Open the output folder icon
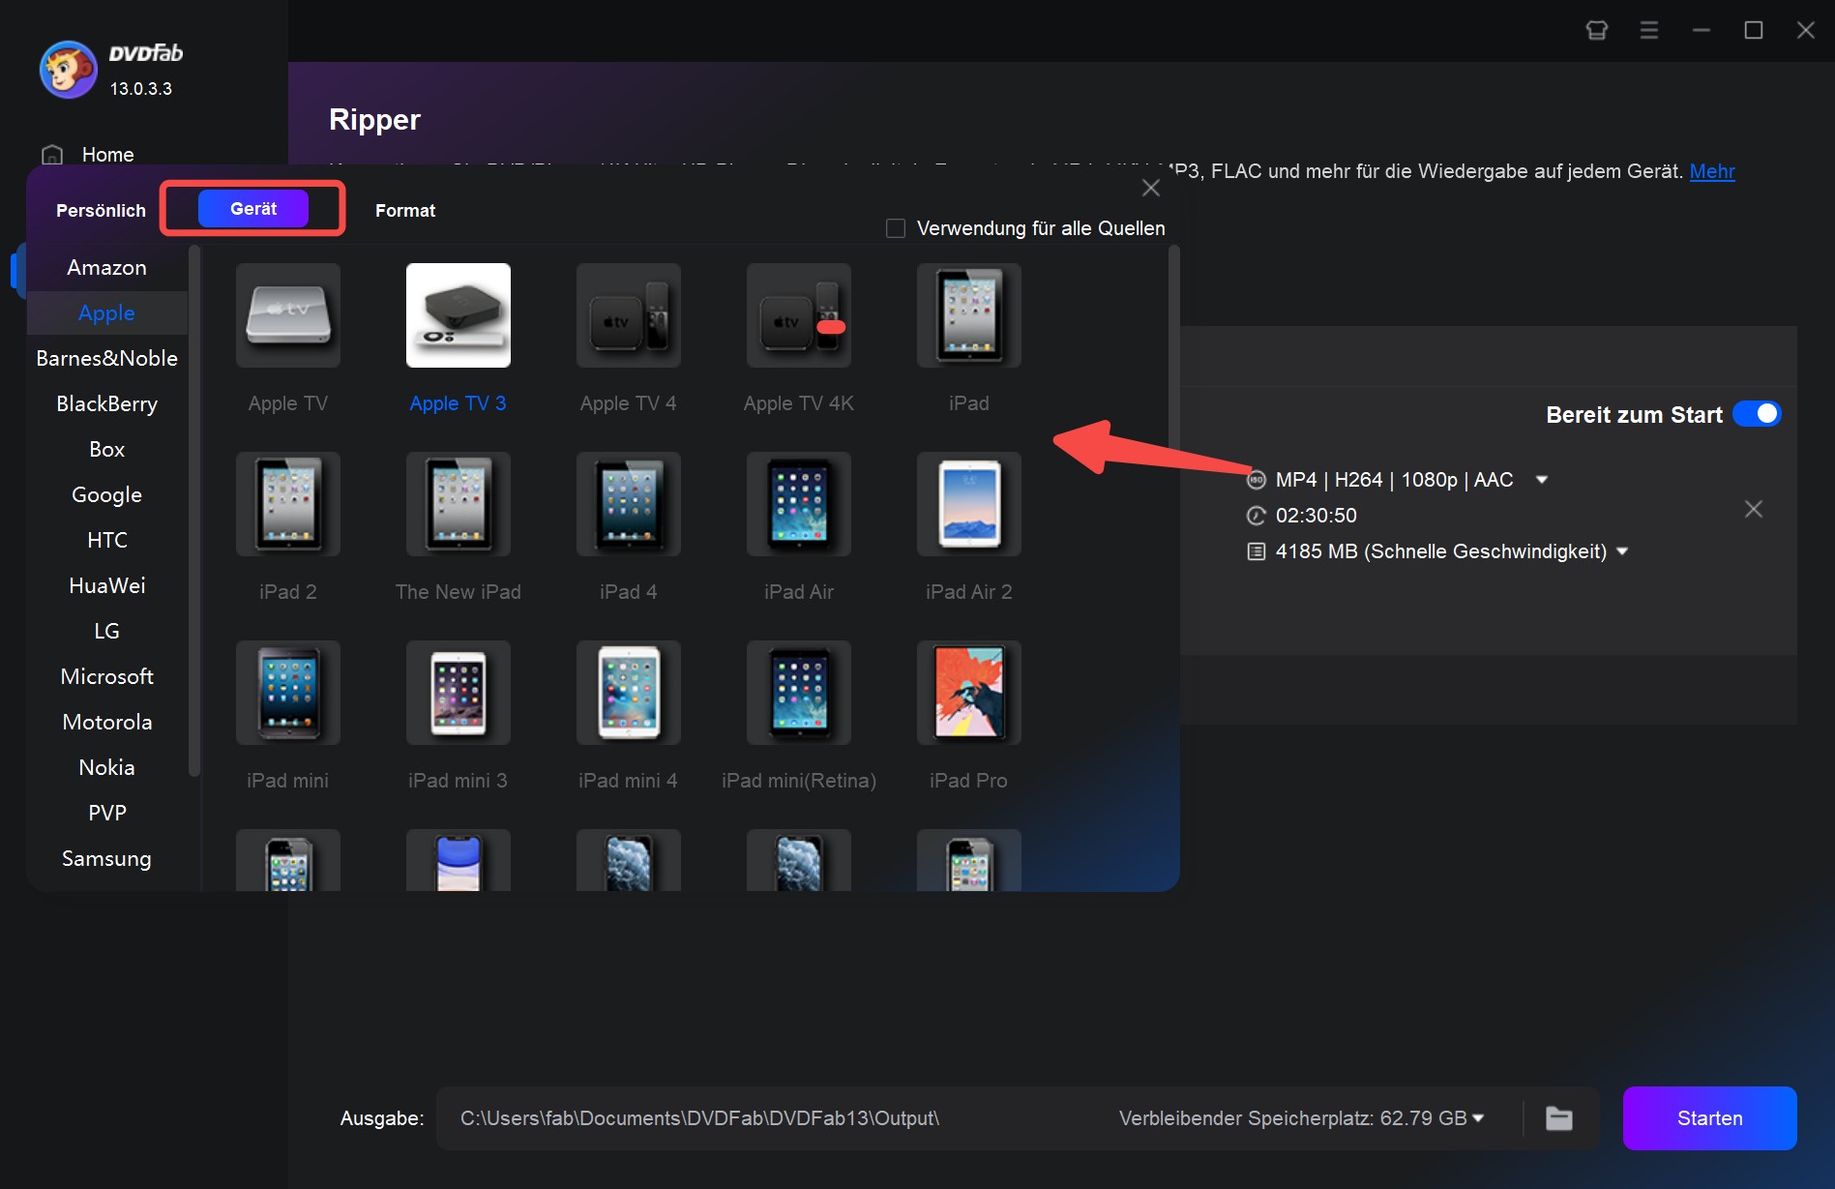 [x=1558, y=1118]
